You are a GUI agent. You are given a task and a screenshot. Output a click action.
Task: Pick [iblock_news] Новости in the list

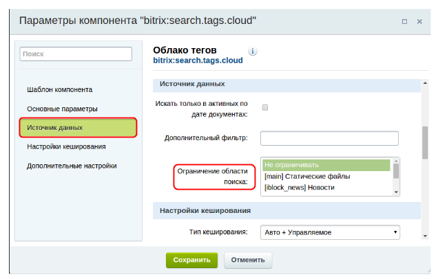click(x=326, y=188)
